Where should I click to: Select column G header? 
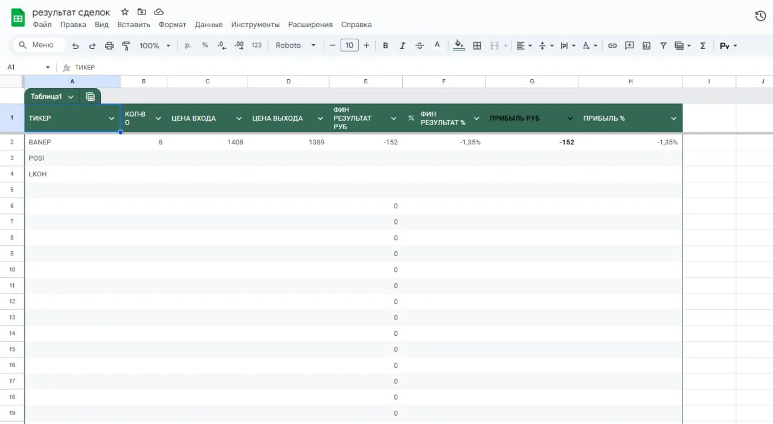532,82
